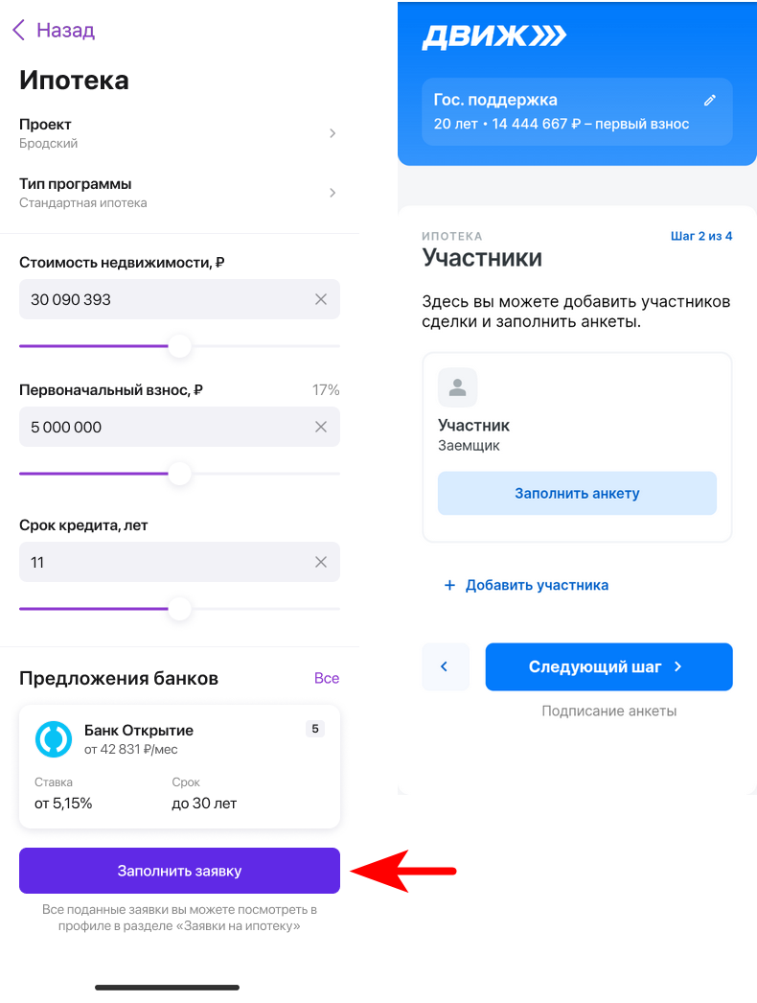The width and height of the screenshot is (757, 1003).
Task: Clear the Первоначальный взнос field
Action: (x=321, y=428)
